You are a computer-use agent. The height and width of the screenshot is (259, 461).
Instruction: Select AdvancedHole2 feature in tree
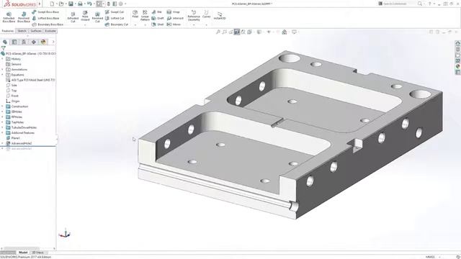coord(19,143)
